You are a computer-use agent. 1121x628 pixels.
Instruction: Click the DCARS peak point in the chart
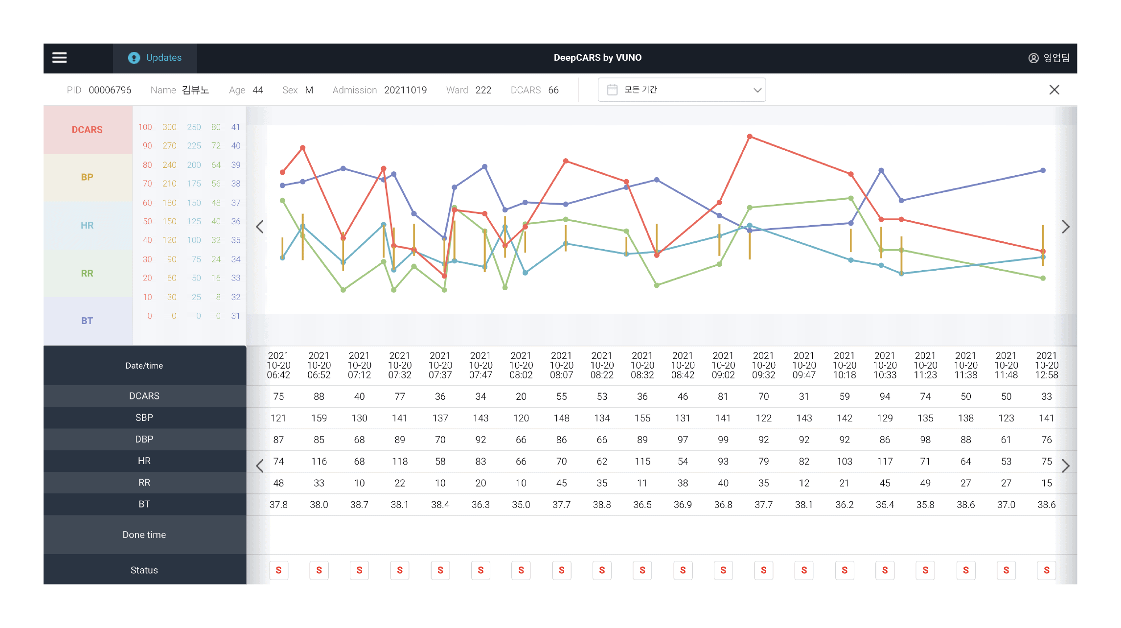pos(750,137)
